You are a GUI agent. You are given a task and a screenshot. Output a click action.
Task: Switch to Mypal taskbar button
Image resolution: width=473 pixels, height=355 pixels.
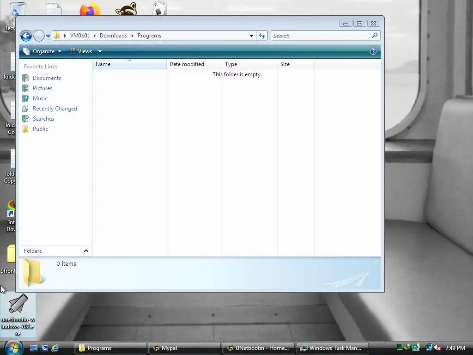pyautogui.click(x=185, y=348)
